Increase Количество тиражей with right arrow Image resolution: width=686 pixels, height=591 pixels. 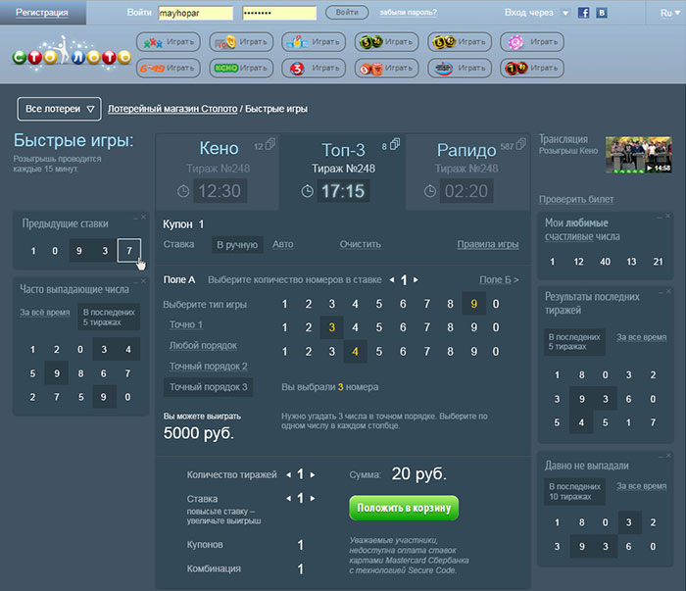tap(313, 474)
